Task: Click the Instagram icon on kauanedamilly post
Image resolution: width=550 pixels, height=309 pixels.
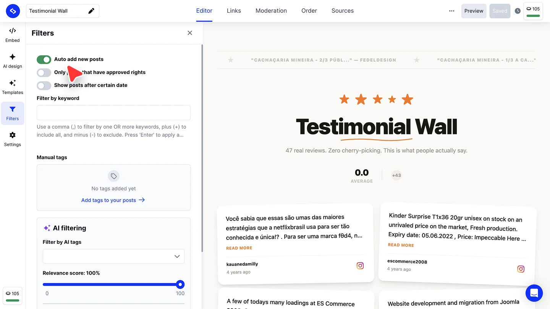Action: tap(360, 266)
